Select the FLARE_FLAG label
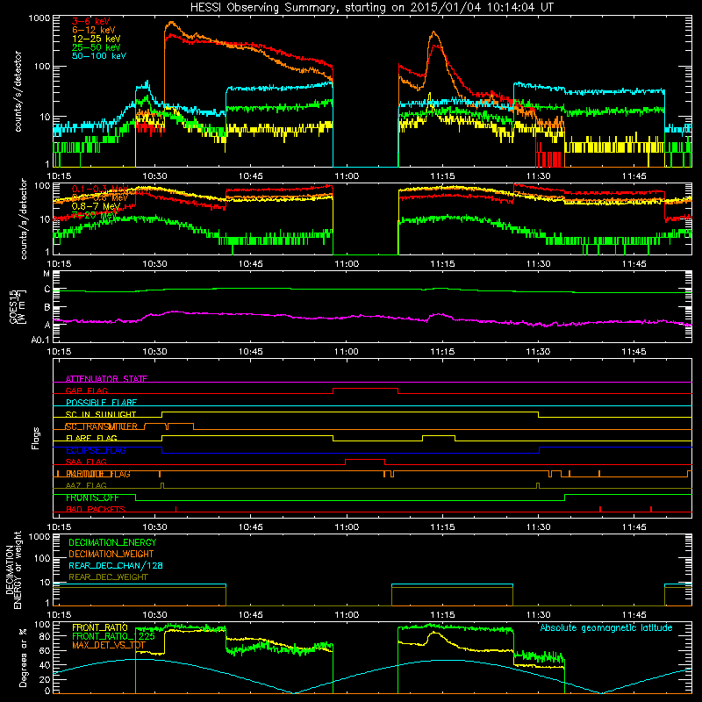Image resolution: width=702 pixels, height=702 pixels. tap(91, 438)
